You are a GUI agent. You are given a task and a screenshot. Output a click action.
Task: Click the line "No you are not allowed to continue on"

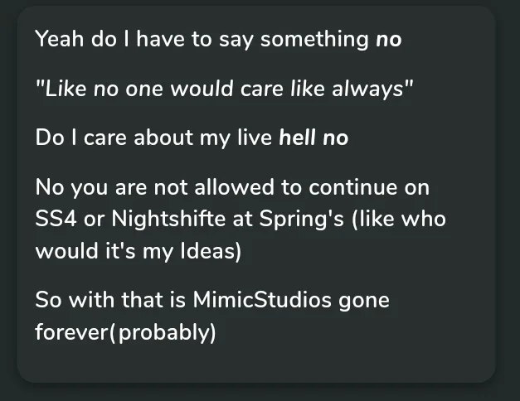click(232, 187)
